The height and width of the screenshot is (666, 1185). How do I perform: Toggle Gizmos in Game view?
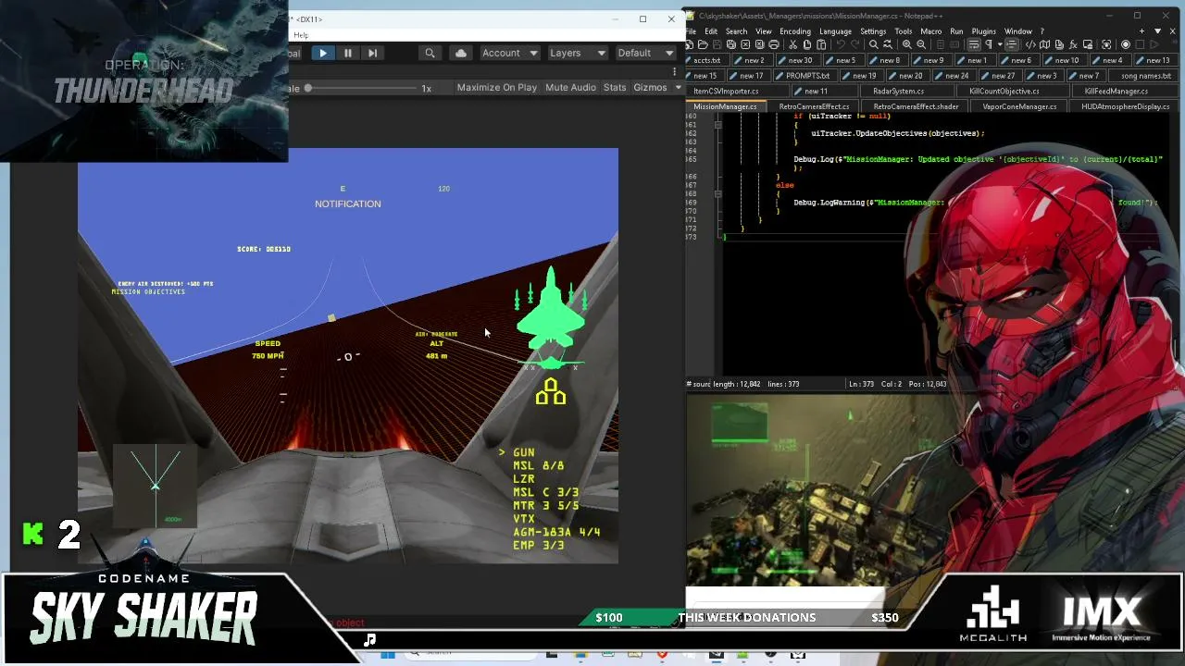[650, 87]
